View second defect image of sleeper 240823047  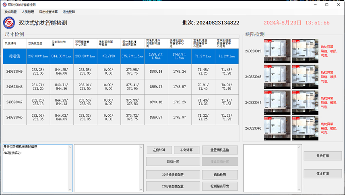[x=305, y=102]
